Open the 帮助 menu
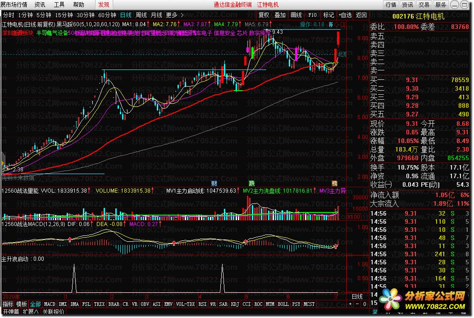Image resolution: width=474 pixels, height=318 pixels. pyautogui.click(x=78, y=5)
